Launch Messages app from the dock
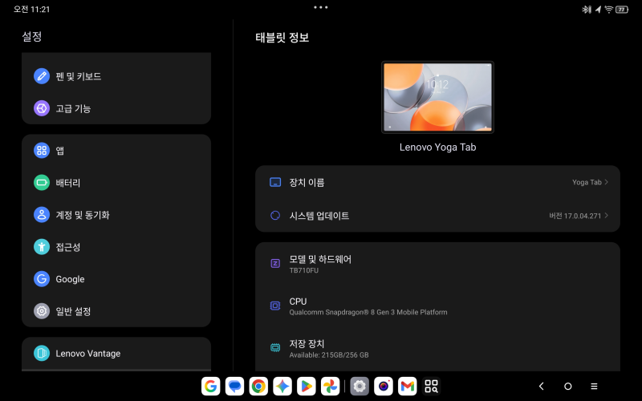The height and width of the screenshot is (401, 642). 234,386
